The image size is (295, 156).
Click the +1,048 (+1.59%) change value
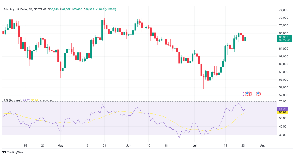(x=106, y=9)
